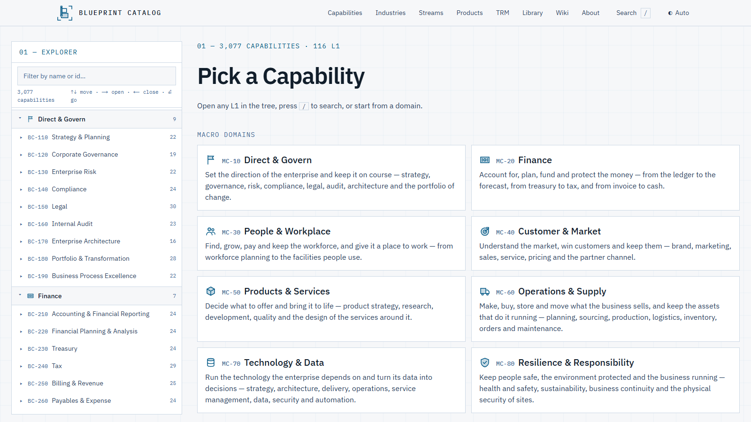Open the TRM nav link
The height and width of the screenshot is (422, 751).
pos(503,13)
